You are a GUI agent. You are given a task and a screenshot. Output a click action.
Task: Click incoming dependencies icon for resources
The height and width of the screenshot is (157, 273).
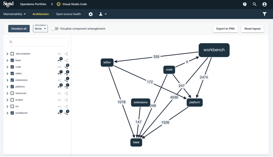(x=59, y=93)
